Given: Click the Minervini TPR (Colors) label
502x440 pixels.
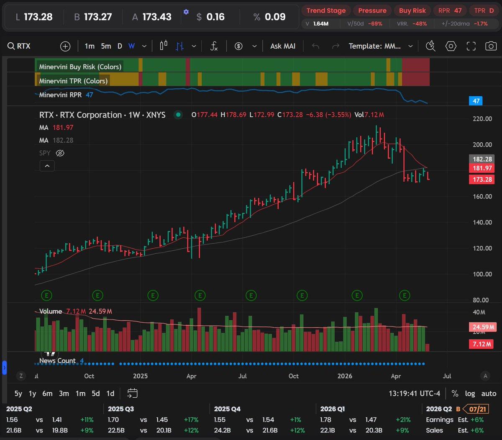Looking at the screenshot, I should click(x=73, y=81).
